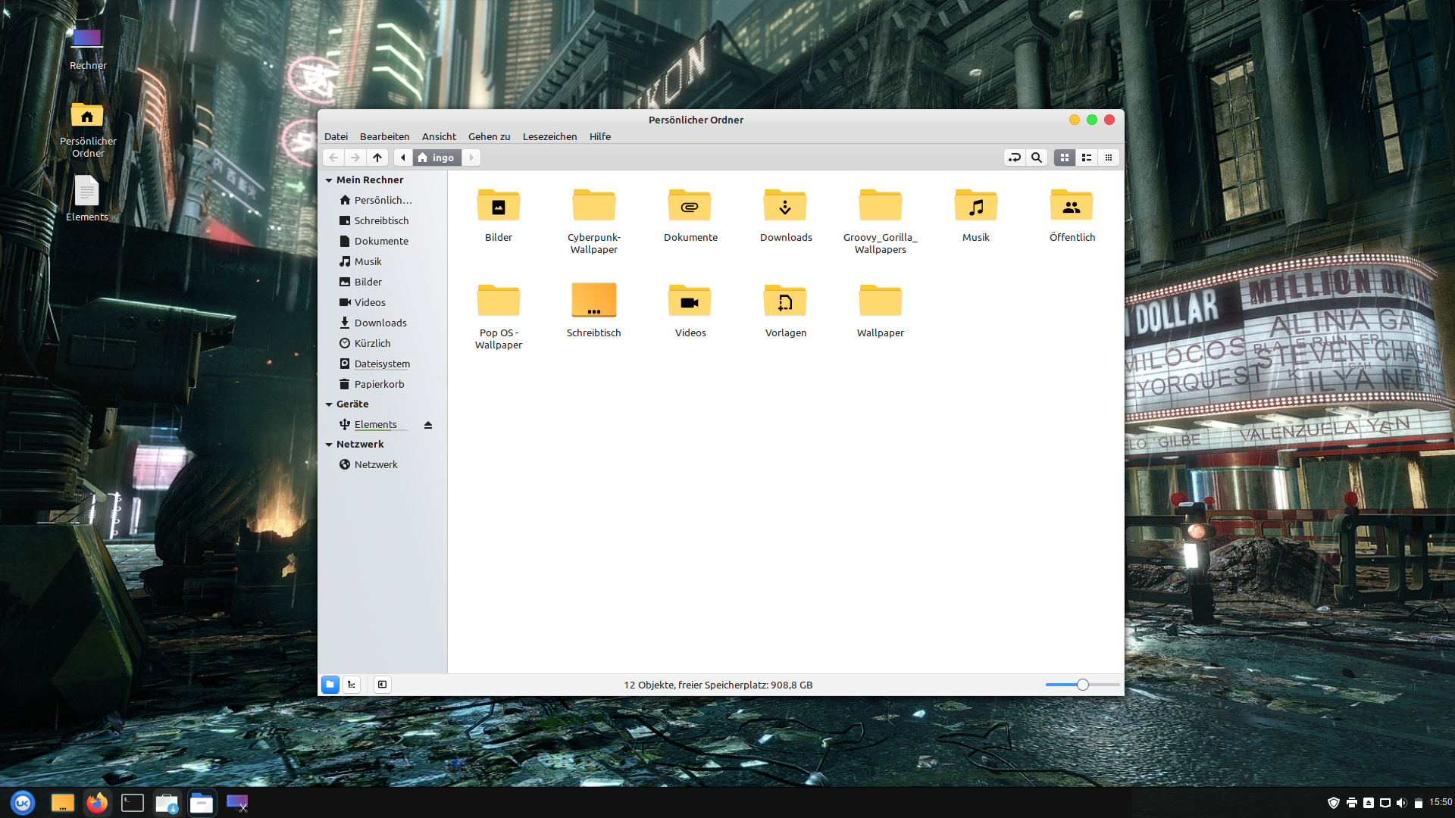Toggle location entry path button

pos(1015,158)
